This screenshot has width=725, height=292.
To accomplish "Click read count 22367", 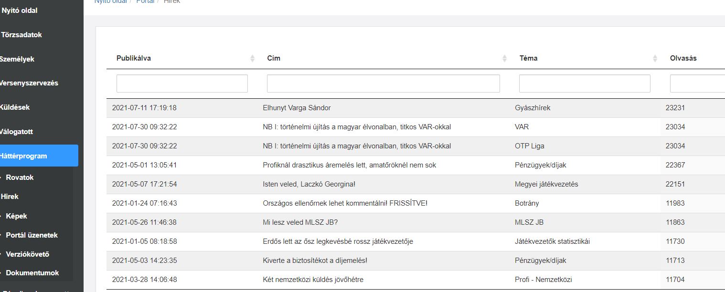I will [675, 165].
